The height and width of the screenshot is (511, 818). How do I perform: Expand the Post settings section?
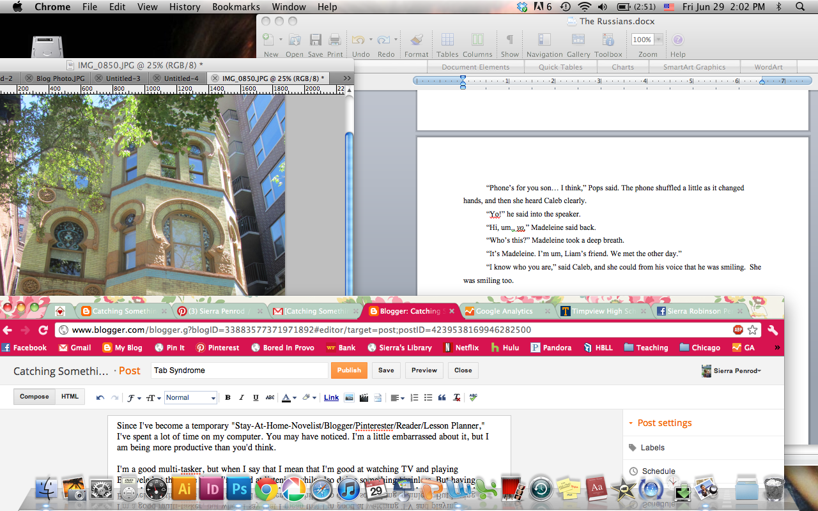[x=664, y=423]
